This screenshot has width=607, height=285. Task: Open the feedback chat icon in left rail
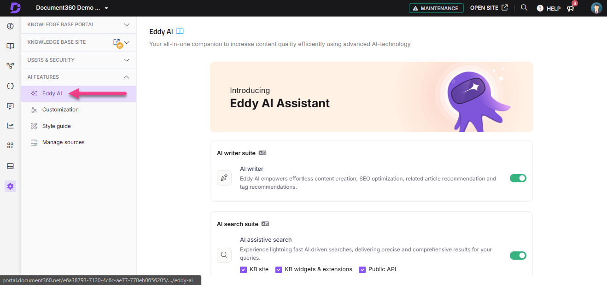point(10,106)
